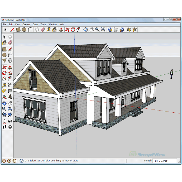Select the Axes tool
The width and height of the screenshot is (182, 182).
coord(4,97)
